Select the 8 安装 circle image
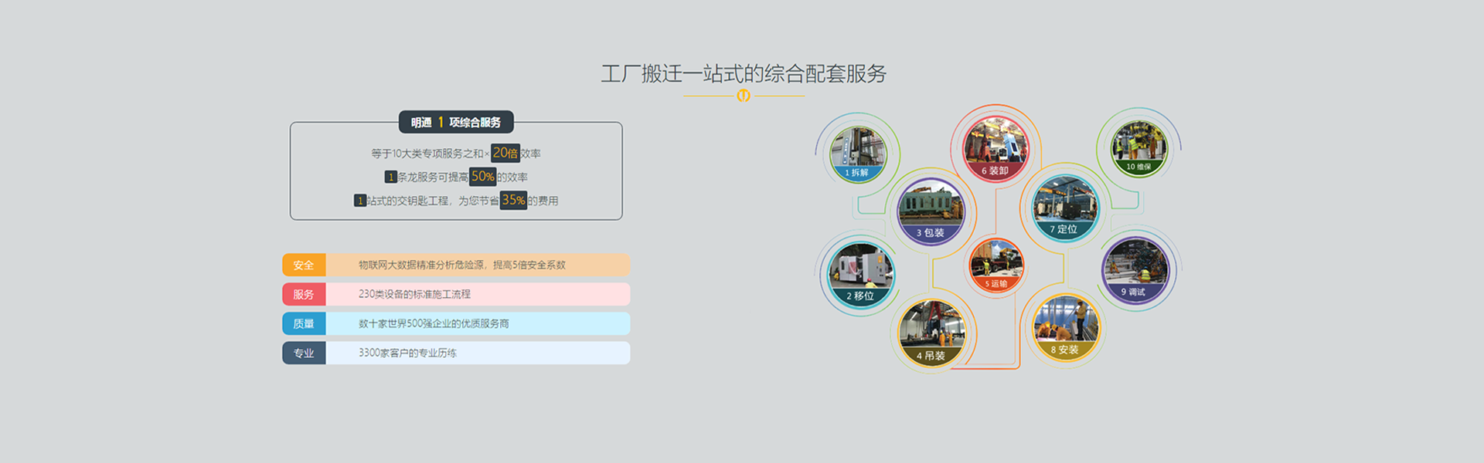 point(1065,328)
